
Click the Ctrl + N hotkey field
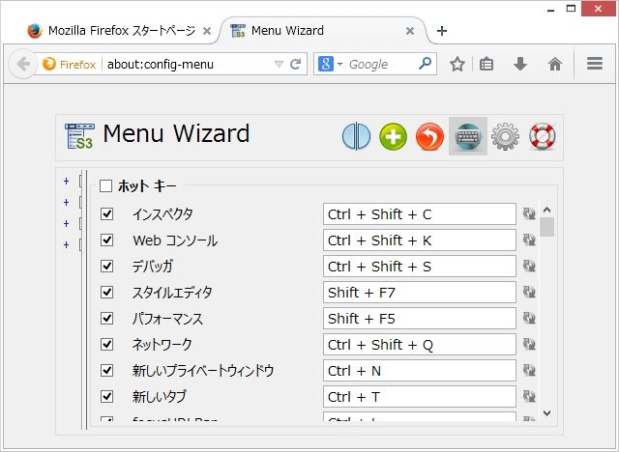pos(419,371)
